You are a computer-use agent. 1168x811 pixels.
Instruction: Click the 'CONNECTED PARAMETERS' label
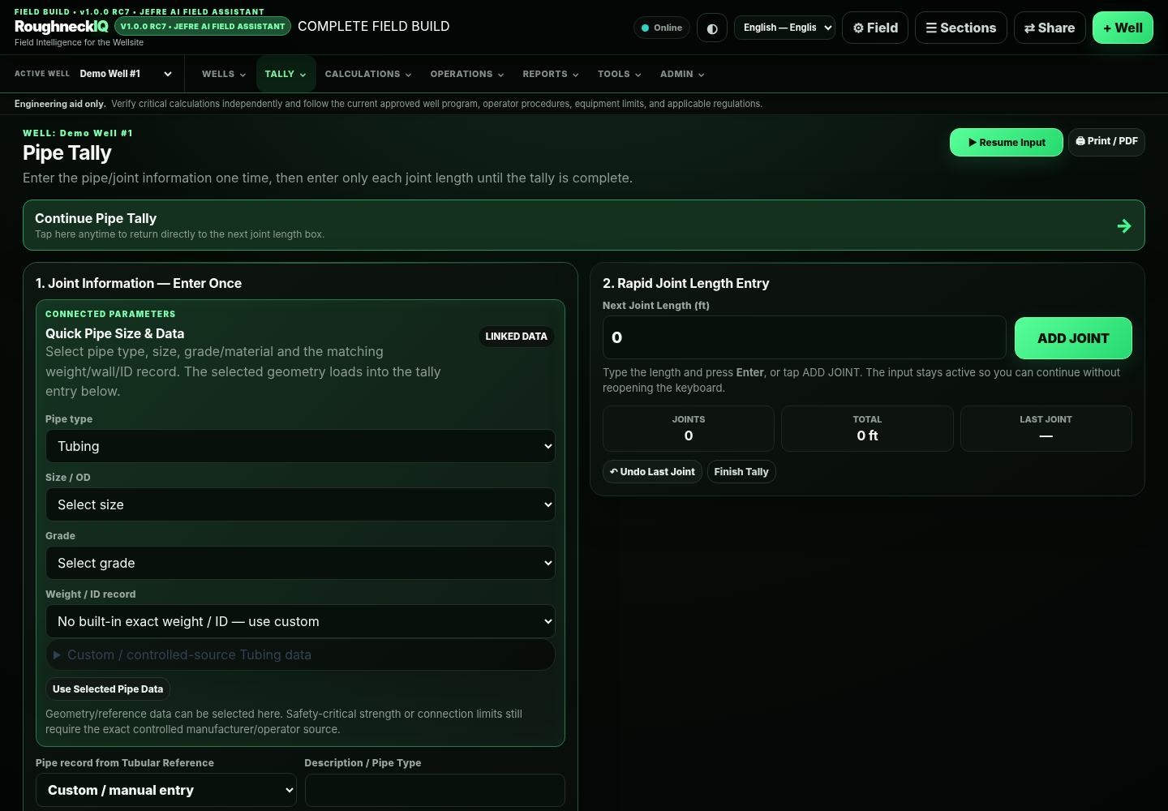click(x=110, y=314)
